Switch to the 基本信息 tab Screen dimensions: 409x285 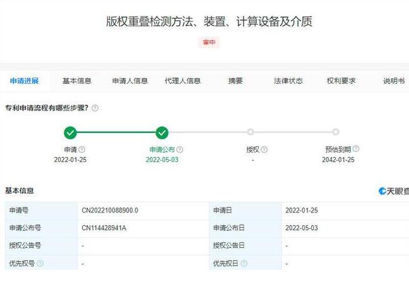[77, 81]
